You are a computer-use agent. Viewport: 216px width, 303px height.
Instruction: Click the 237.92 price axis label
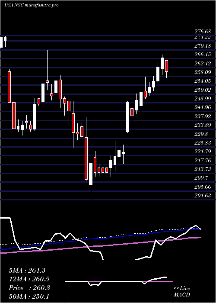[x=202, y=116]
